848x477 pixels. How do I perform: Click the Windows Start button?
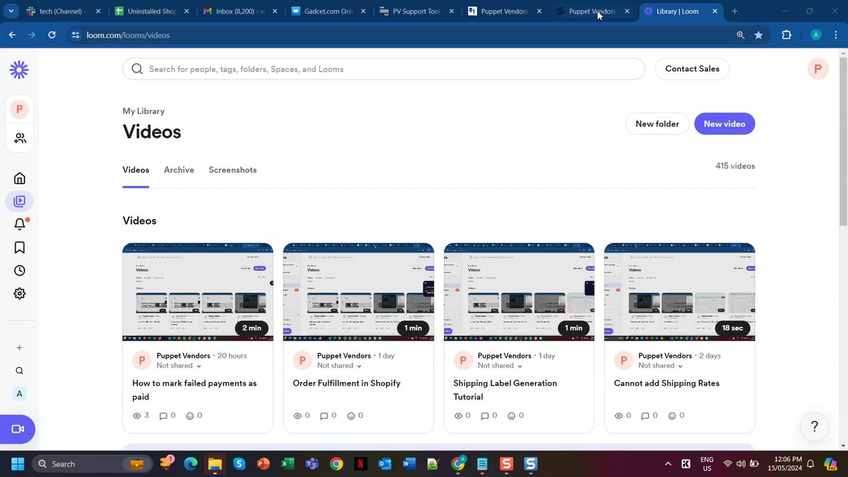[x=17, y=464]
